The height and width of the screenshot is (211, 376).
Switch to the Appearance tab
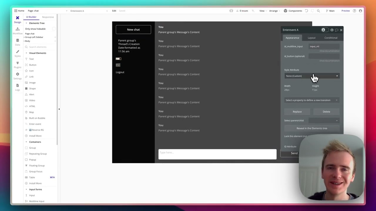(x=292, y=38)
